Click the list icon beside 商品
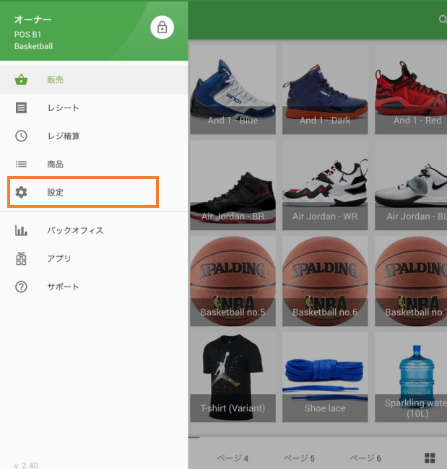 [x=22, y=164]
